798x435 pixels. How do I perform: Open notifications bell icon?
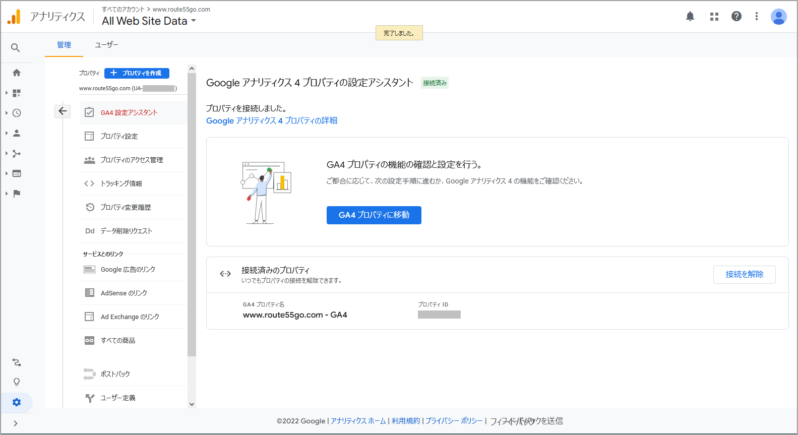click(x=690, y=16)
